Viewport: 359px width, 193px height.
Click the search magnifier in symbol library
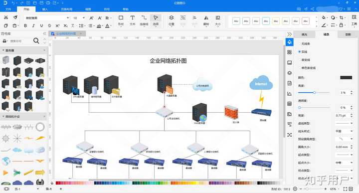[x=36, y=41]
